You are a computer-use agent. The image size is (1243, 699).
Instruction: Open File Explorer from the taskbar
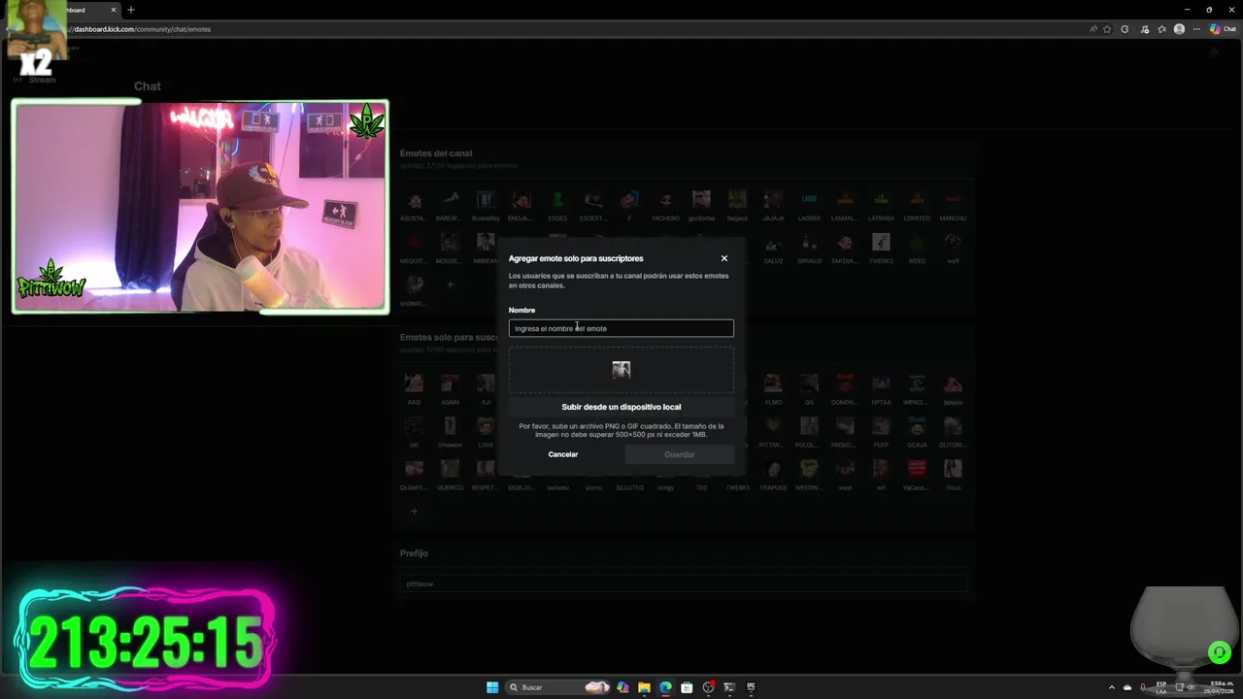(644, 687)
